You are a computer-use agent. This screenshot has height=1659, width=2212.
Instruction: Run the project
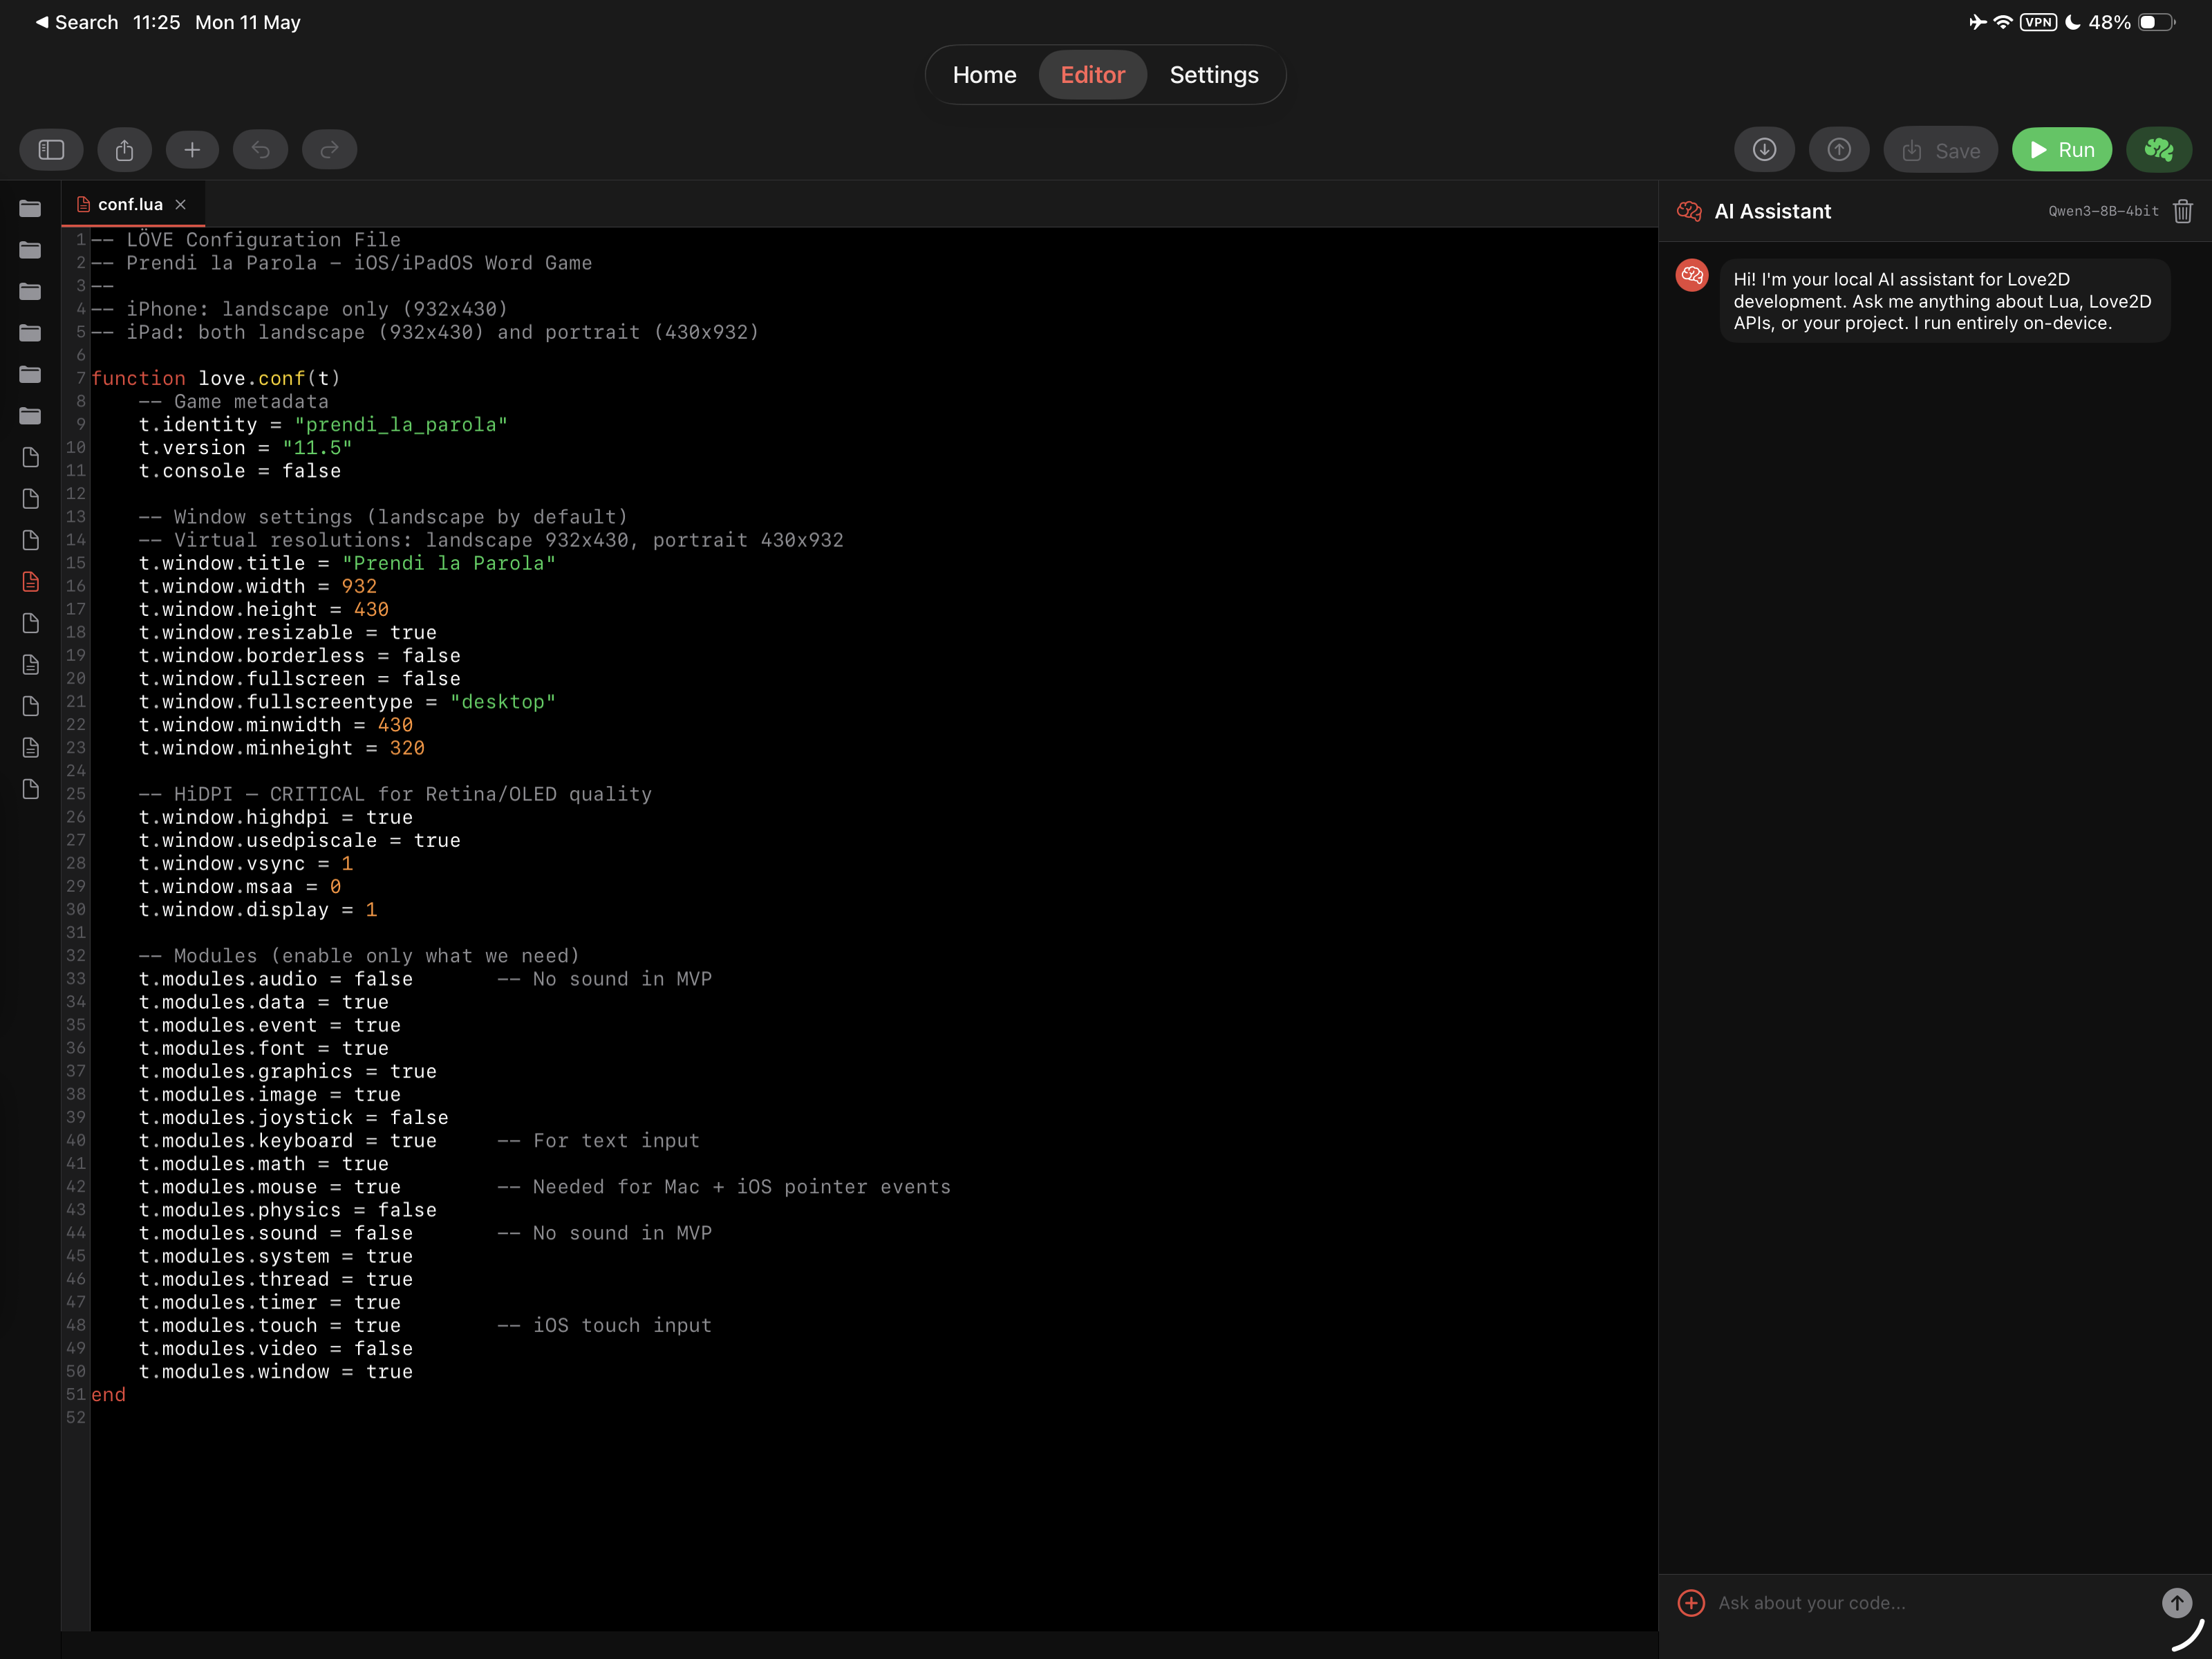[2061, 150]
